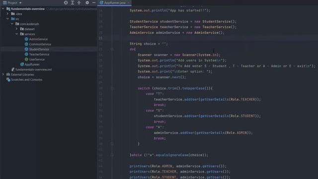The height and width of the screenshot is (179, 318).
Task: Click 'choice = scanner.next();' line
Action: (162, 77)
